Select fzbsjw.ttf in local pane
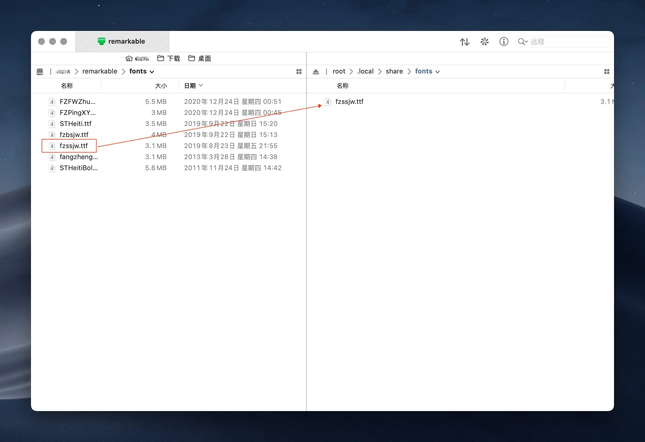 pos(74,135)
